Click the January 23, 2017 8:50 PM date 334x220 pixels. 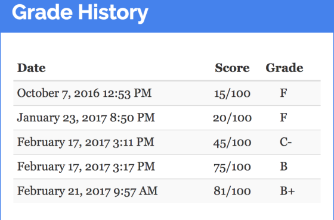pyautogui.click(x=86, y=118)
